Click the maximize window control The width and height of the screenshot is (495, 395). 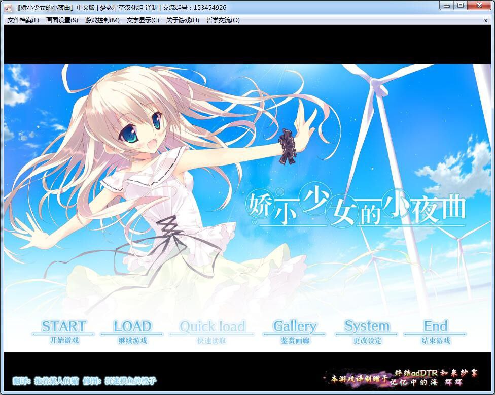coord(461,6)
